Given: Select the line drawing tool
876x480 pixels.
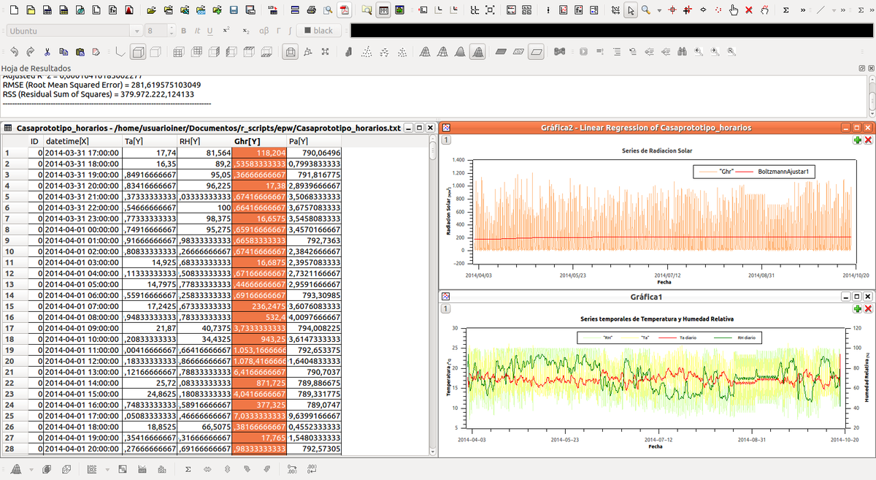Looking at the screenshot, I should click(x=821, y=11).
